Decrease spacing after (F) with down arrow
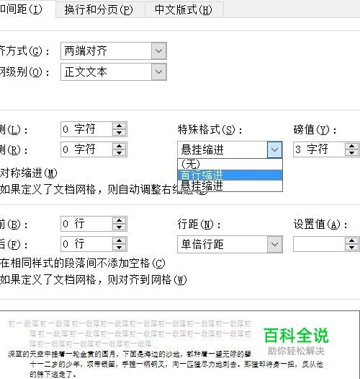 pos(120,248)
